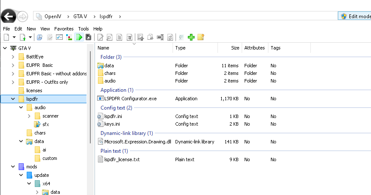This screenshot has height=195, width=371.
Task: Click the green plus toolbar icon
Action: pos(191,37)
